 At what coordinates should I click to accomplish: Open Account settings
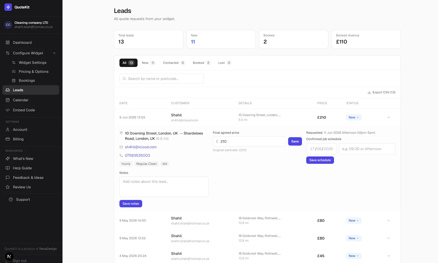[31, 130]
